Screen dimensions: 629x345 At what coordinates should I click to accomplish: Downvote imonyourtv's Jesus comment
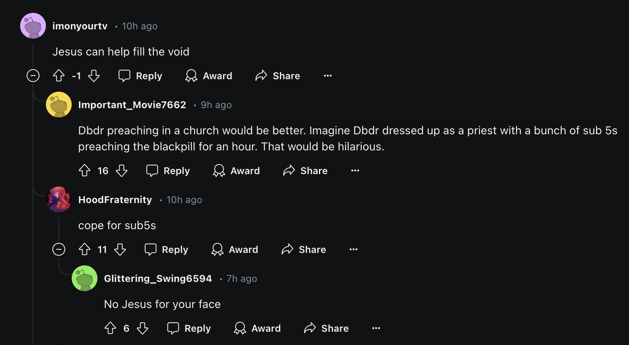[x=94, y=76]
